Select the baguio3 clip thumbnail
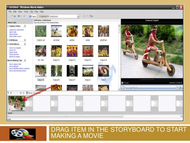Image resolution: width=190 pixels, height=143 pixels. point(88,51)
